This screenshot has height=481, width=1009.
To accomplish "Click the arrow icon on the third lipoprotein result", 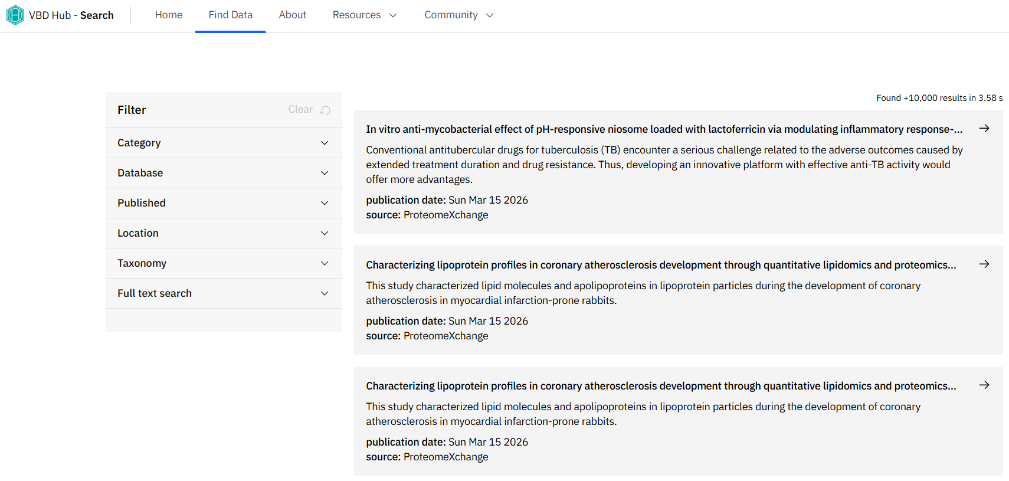I will tap(984, 385).
